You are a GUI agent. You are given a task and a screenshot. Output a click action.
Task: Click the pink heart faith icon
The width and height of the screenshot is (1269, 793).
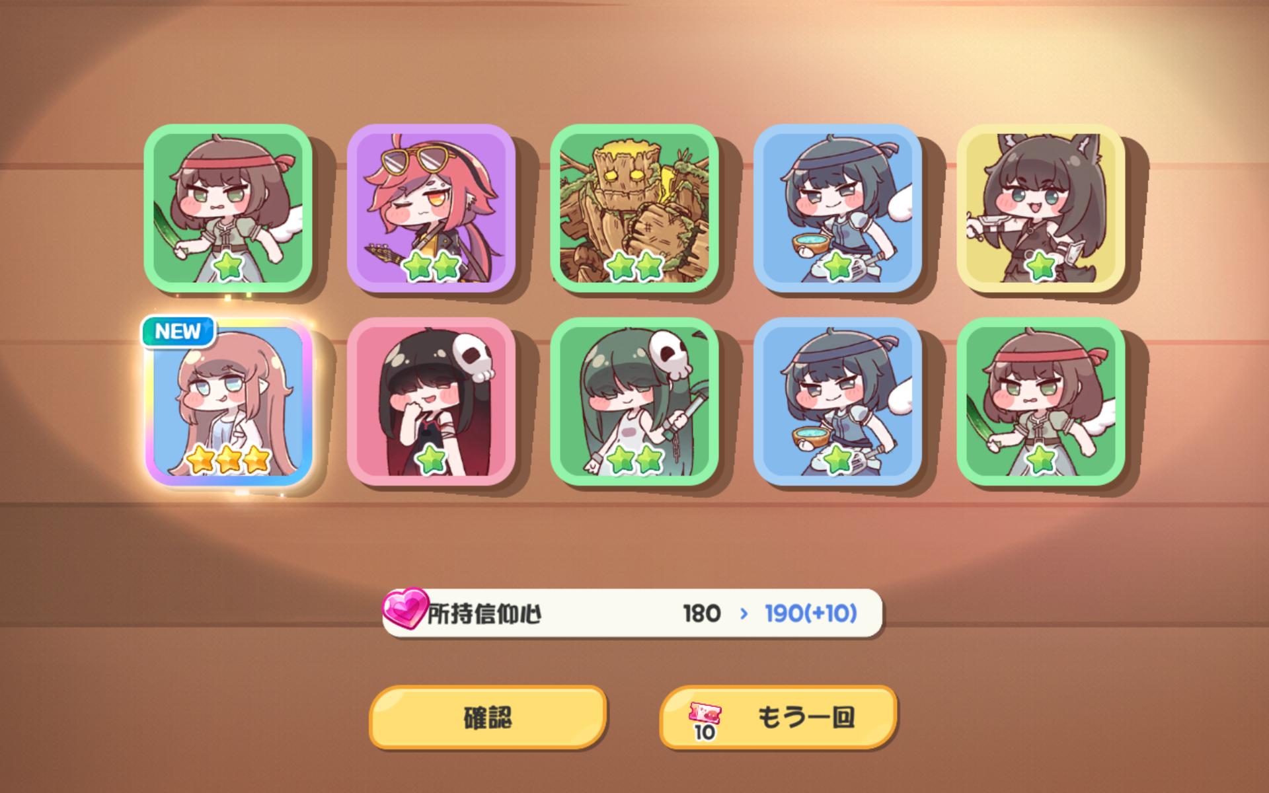point(406,608)
